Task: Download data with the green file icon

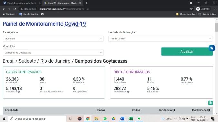Action: (x=210, y=103)
